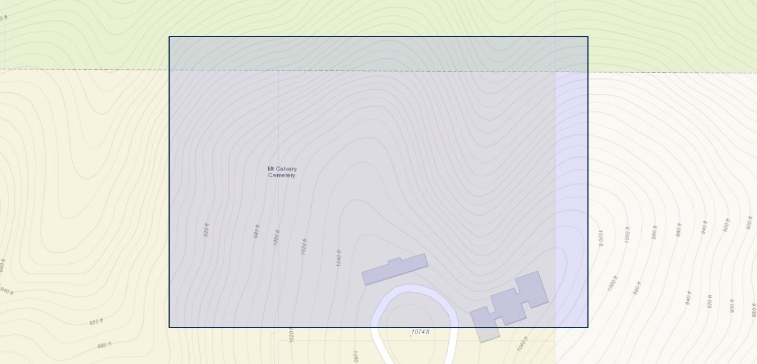Click the long narrow building above the road loop
Viewport: 757px width, 364px height.
click(395, 269)
